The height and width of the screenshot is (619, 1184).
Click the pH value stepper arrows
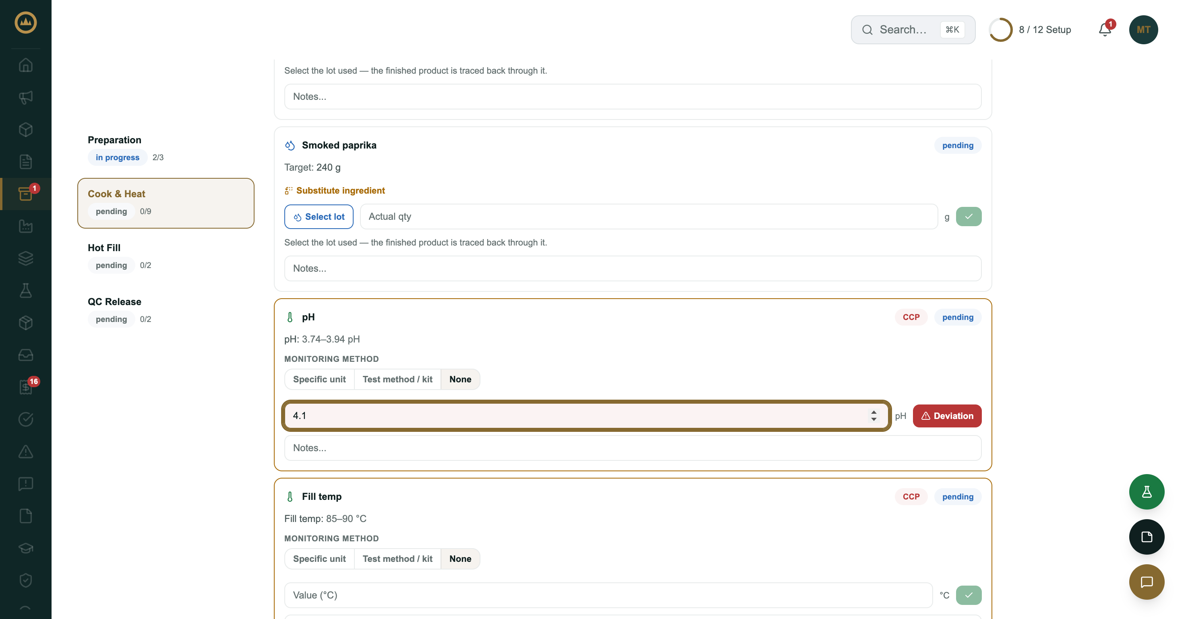point(873,416)
